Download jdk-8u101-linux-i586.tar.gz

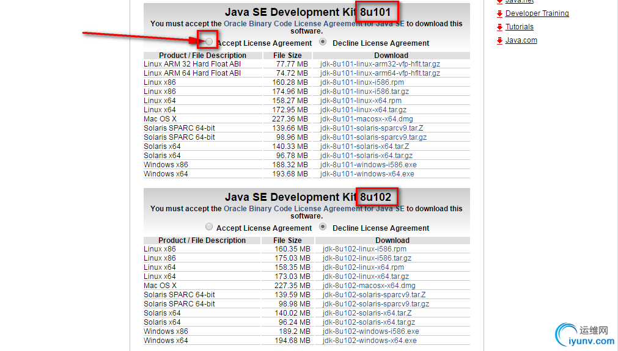click(x=364, y=92)
